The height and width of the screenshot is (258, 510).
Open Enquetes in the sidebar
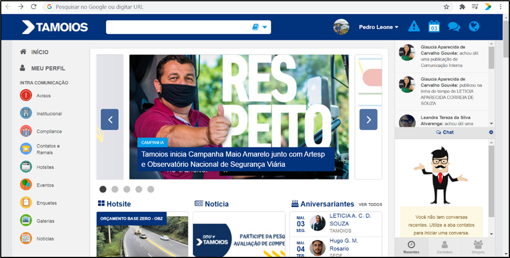(45, 202)
